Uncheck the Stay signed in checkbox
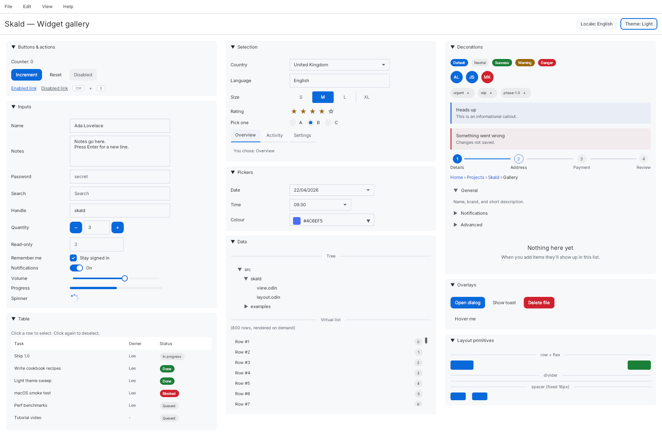The height and width of the screenshot is (443, 662). coord(73,258)
